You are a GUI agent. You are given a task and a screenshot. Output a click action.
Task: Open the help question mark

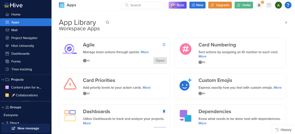(288, 5)
